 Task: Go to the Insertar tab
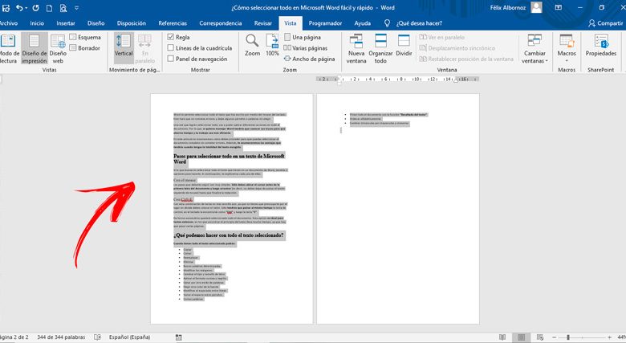pyautogui.click(x=66, y=23)
